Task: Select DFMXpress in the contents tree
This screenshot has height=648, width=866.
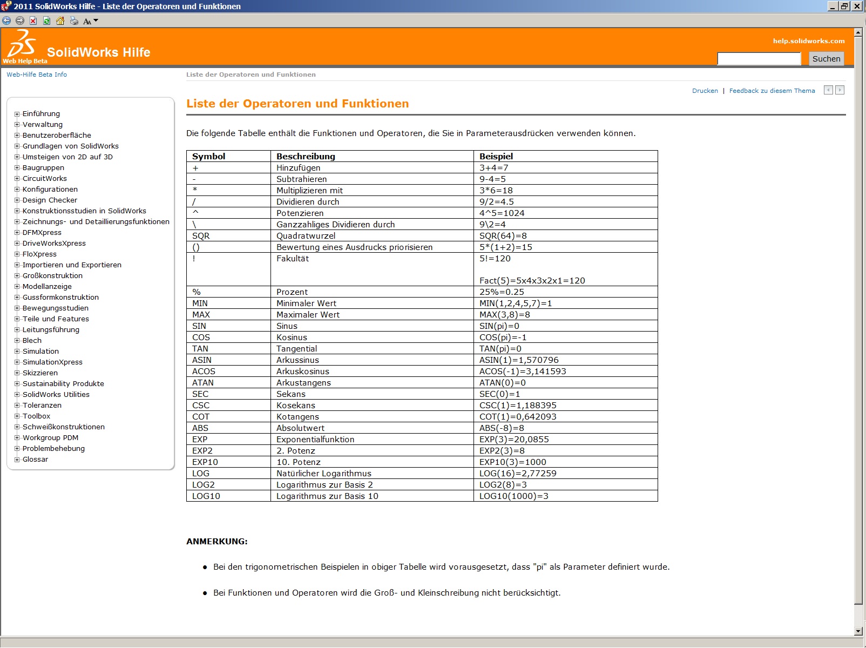Action: click(x=42, y=233)
